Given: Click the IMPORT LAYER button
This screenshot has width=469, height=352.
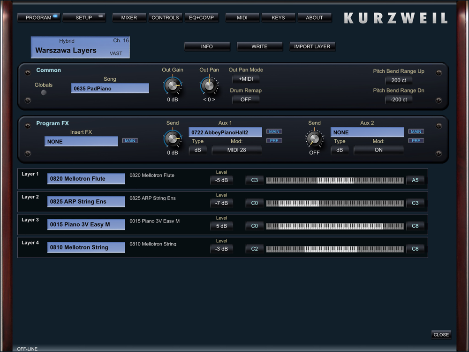Looking at the screenshot, I should click(x=312, y=46).
